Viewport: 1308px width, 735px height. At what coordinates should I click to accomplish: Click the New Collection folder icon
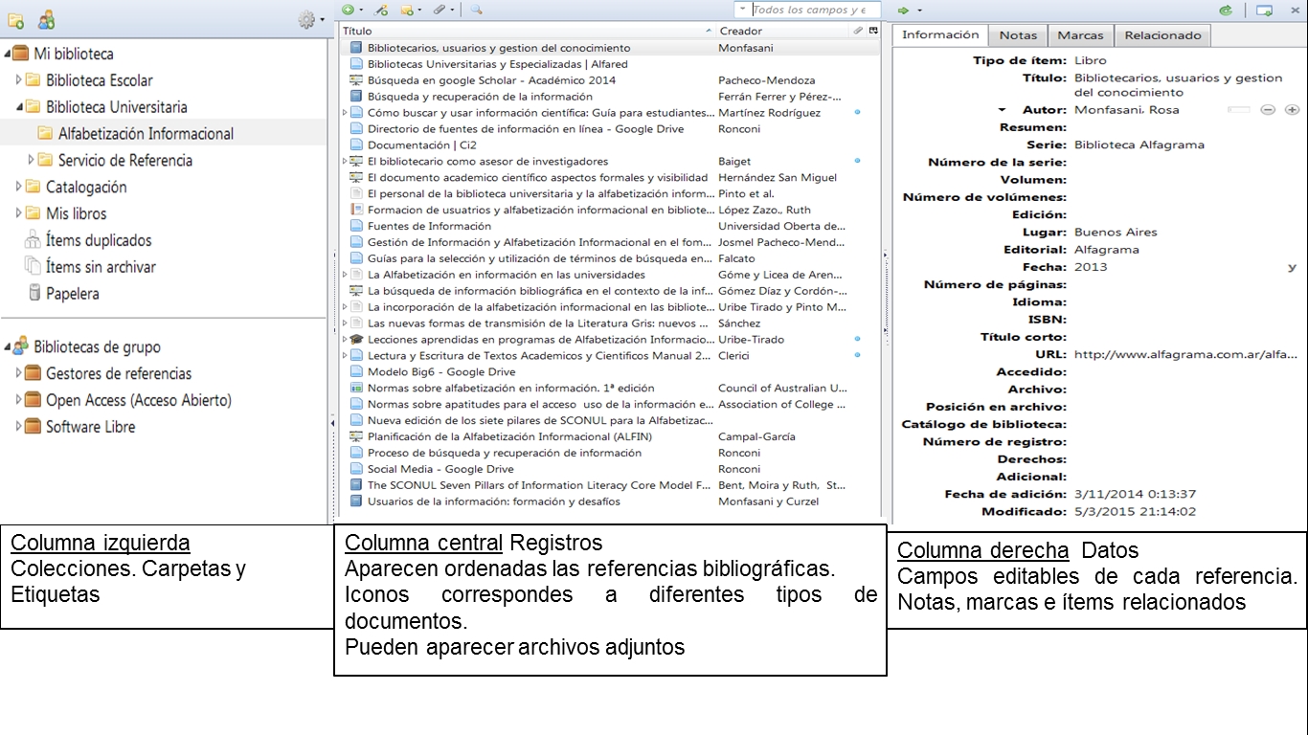tap(15, 19)
